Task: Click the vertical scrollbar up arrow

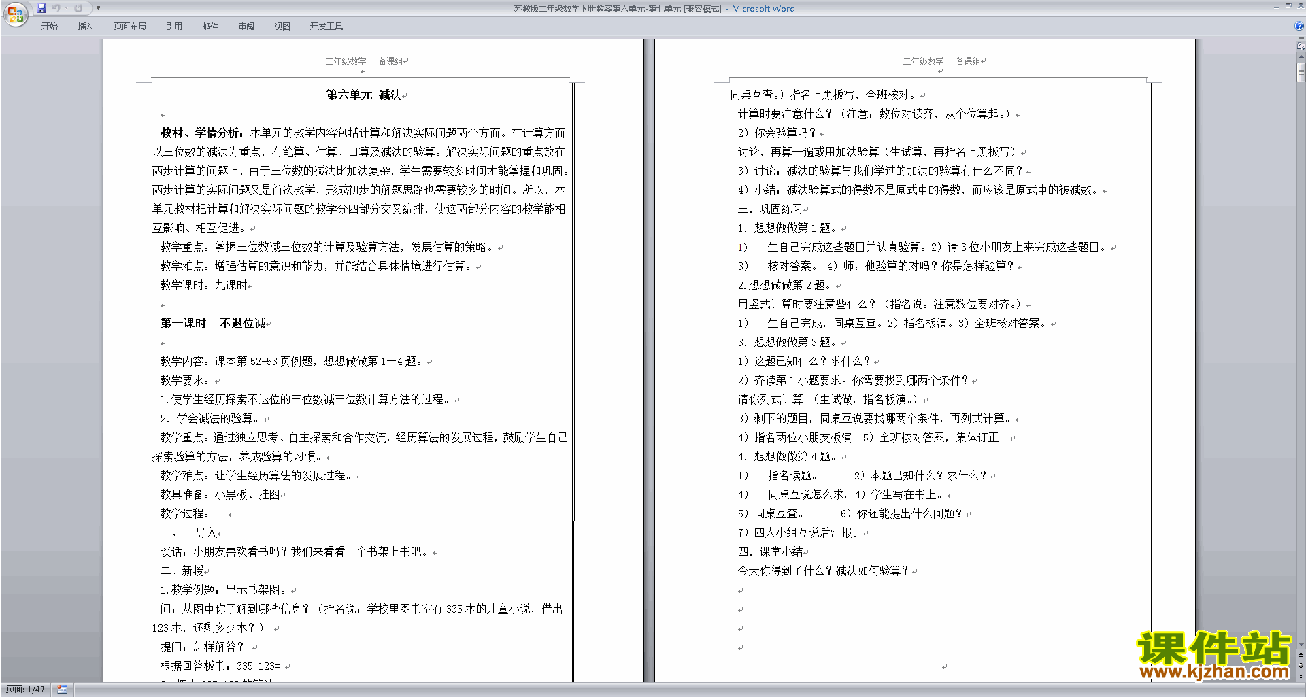Action: click(1301, 56)
